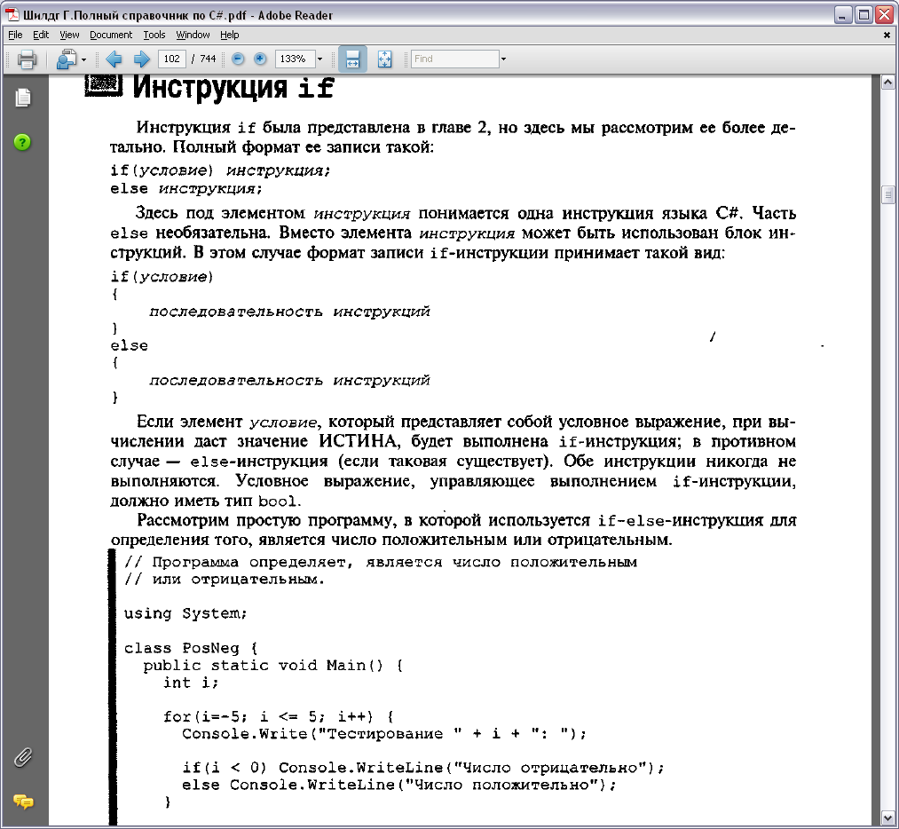Maximize the Adobe Reader window
The height and width of the screenshot is (829, 899).
pyautogui.click(x=864, y=15)
